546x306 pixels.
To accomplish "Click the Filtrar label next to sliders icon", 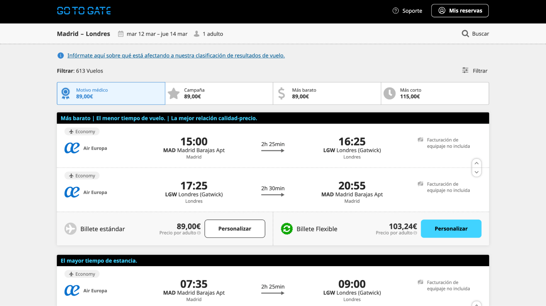I will tap(480, 71).
